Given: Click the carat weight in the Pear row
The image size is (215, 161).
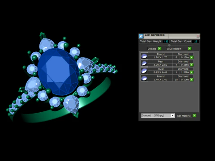Looking at the screenshot, I should 185,65.
